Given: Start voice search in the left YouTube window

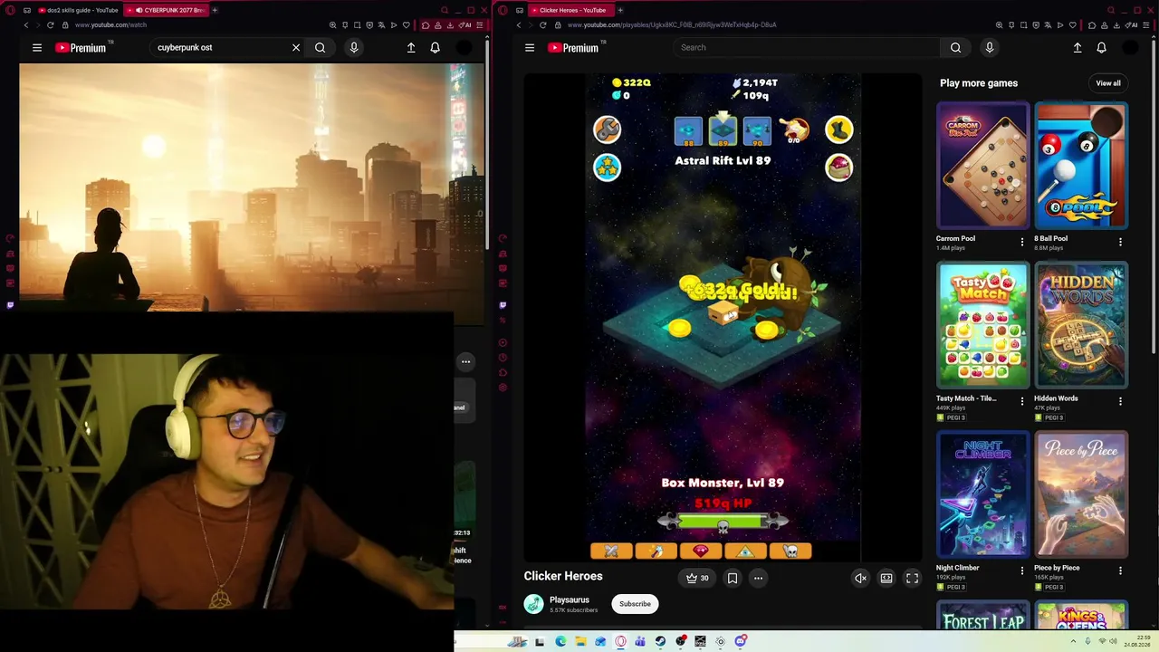Looking at the screenshot, I should click(354, 48).
